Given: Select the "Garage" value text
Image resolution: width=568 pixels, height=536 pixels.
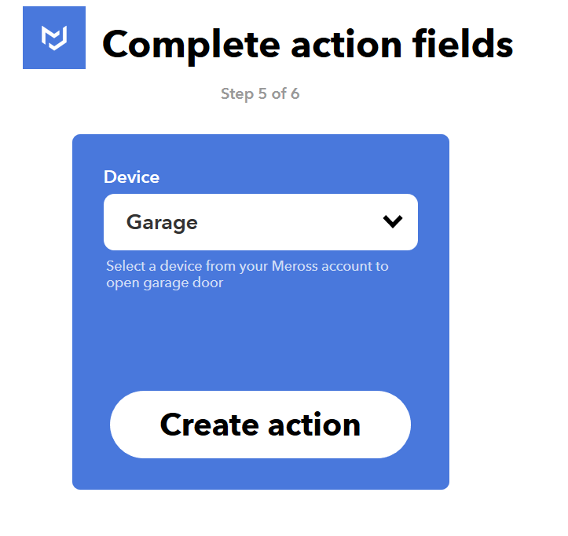Looking at the screenshot, I should point(162,223).
